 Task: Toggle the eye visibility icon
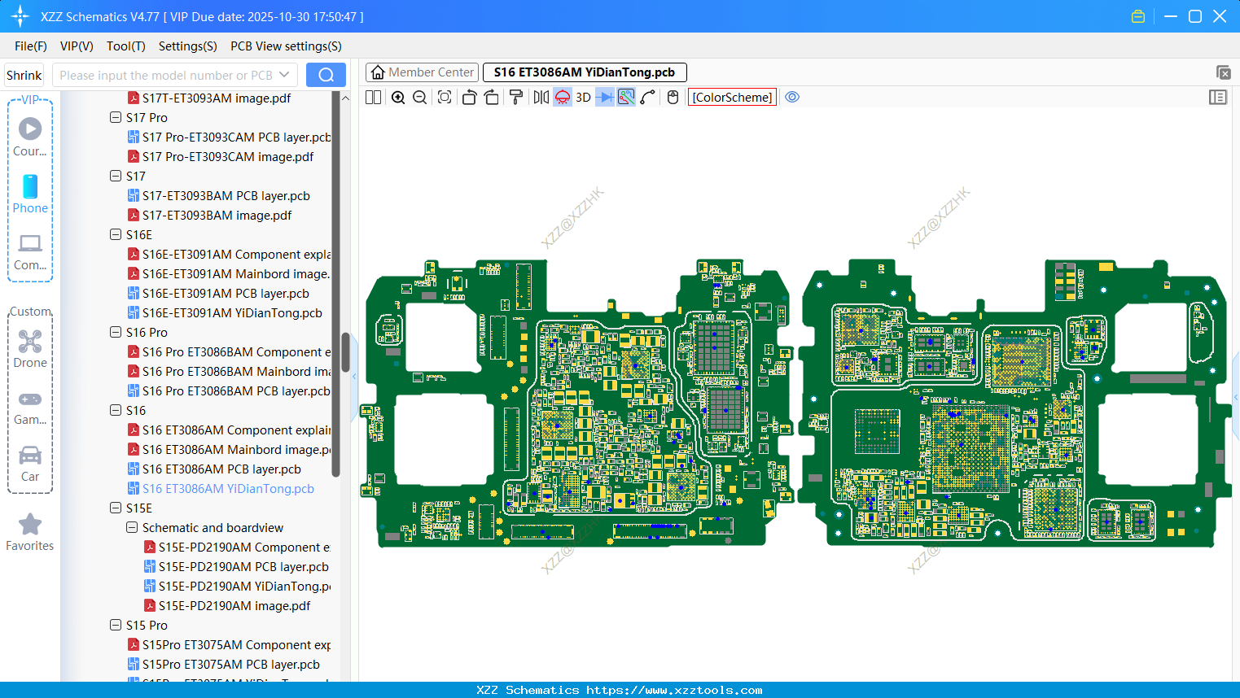[792, 98]
